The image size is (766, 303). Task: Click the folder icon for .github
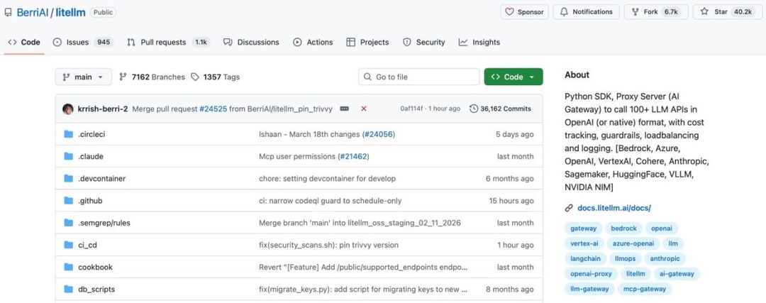[68, 200]
